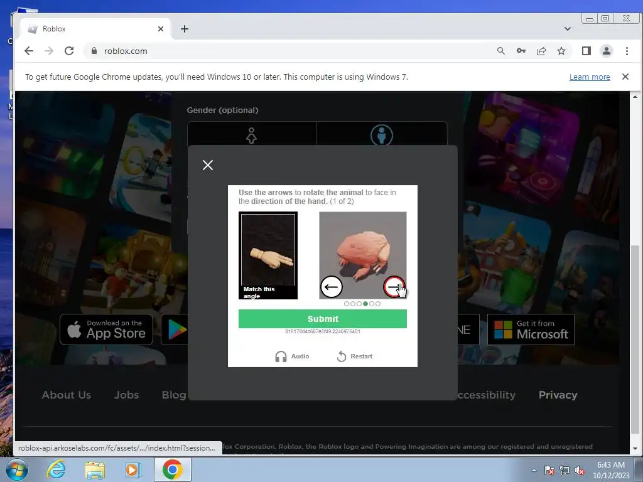Click the Chrome taskbar icon
The image size is (643, 482).
(x=172, y=469)
